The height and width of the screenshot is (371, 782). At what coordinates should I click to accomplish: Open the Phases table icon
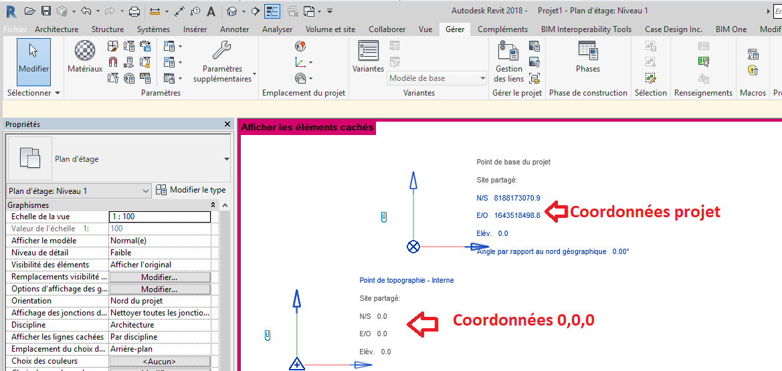(x=588, y=51)
